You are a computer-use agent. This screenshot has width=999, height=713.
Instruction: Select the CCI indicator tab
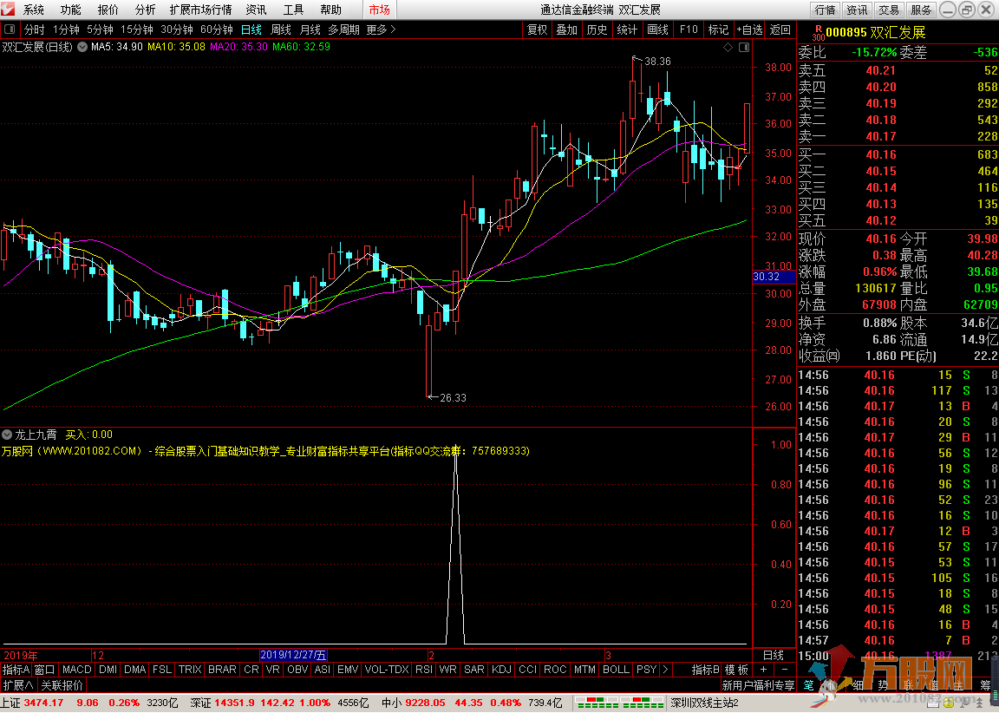[x=527, y=669]
